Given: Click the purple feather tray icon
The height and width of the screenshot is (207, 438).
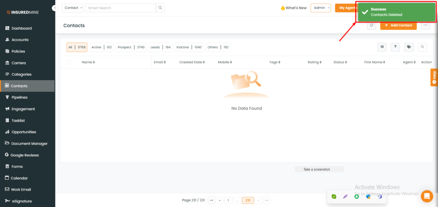Looking at the screenshot, I should point(345,196).
